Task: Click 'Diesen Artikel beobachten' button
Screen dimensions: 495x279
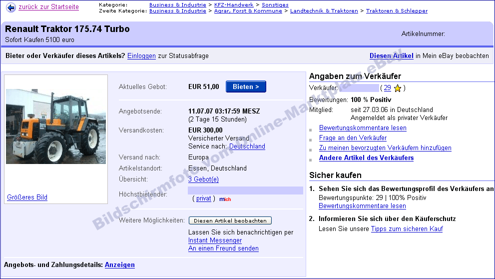Action: [230, 220]
